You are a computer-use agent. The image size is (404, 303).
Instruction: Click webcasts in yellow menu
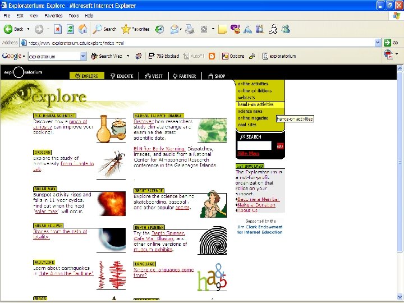[x=246, y=98]
